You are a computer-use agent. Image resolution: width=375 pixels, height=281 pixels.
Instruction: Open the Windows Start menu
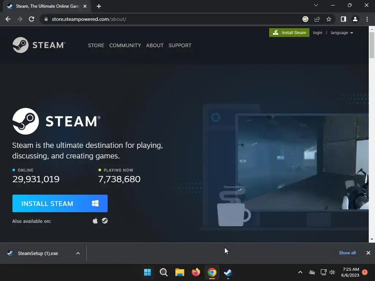(x=148, y=272)
